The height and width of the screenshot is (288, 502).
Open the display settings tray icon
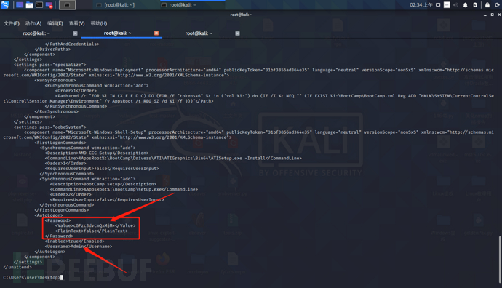438,5
